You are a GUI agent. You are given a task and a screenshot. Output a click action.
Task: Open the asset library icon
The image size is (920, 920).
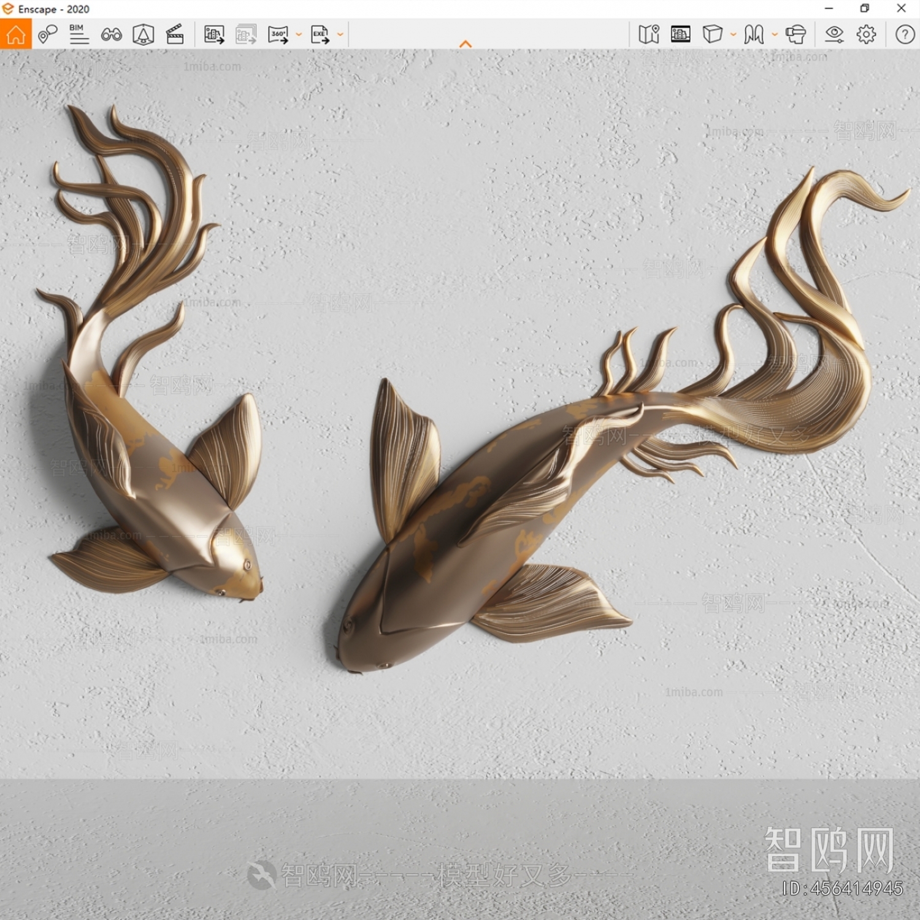[681, 34]
